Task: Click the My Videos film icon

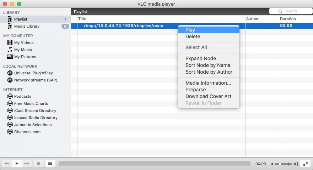Action: (x=10, y=42)
